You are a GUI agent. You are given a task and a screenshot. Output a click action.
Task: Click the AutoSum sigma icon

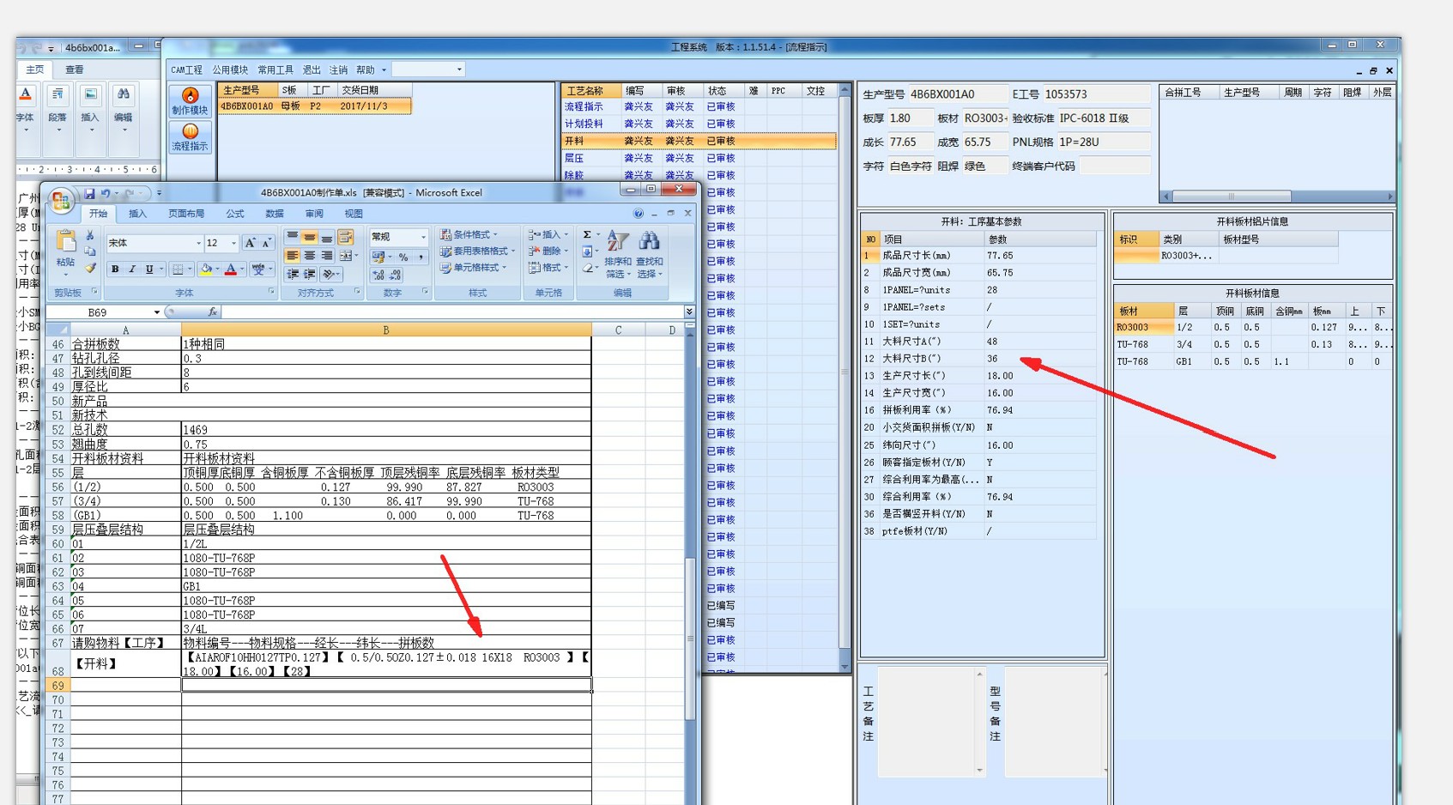tap(587, 235)
